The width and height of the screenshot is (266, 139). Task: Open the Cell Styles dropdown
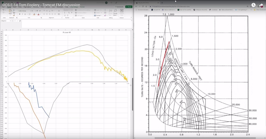79,15
